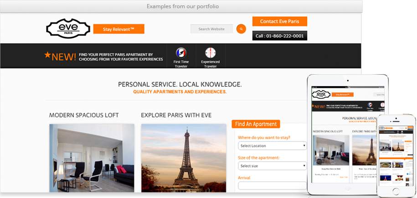417x198 pixels.
Task: Click the EXPLORE PARIS WITH EVE heading
Action: 176,115
